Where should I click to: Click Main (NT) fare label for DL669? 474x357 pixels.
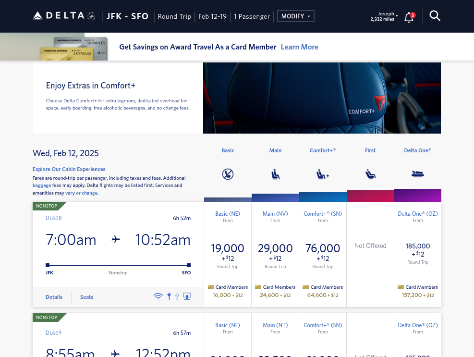tap(275, 325)
